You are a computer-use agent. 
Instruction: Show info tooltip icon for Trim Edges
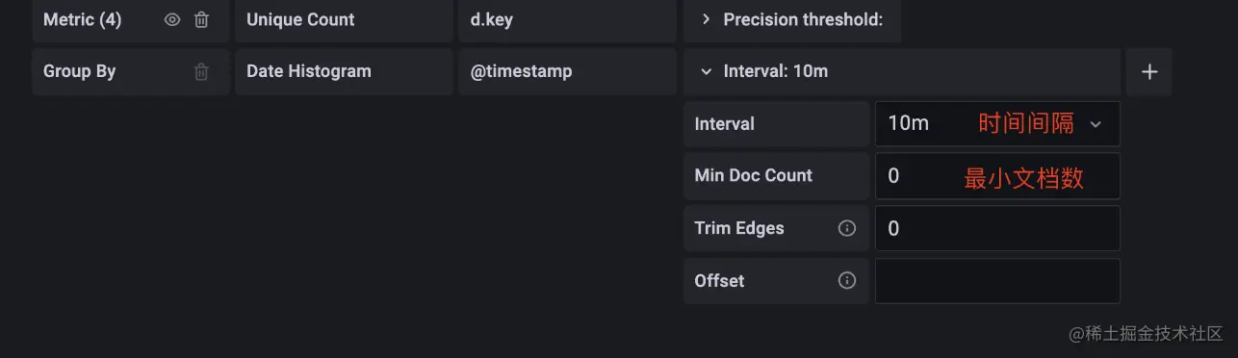847,228
